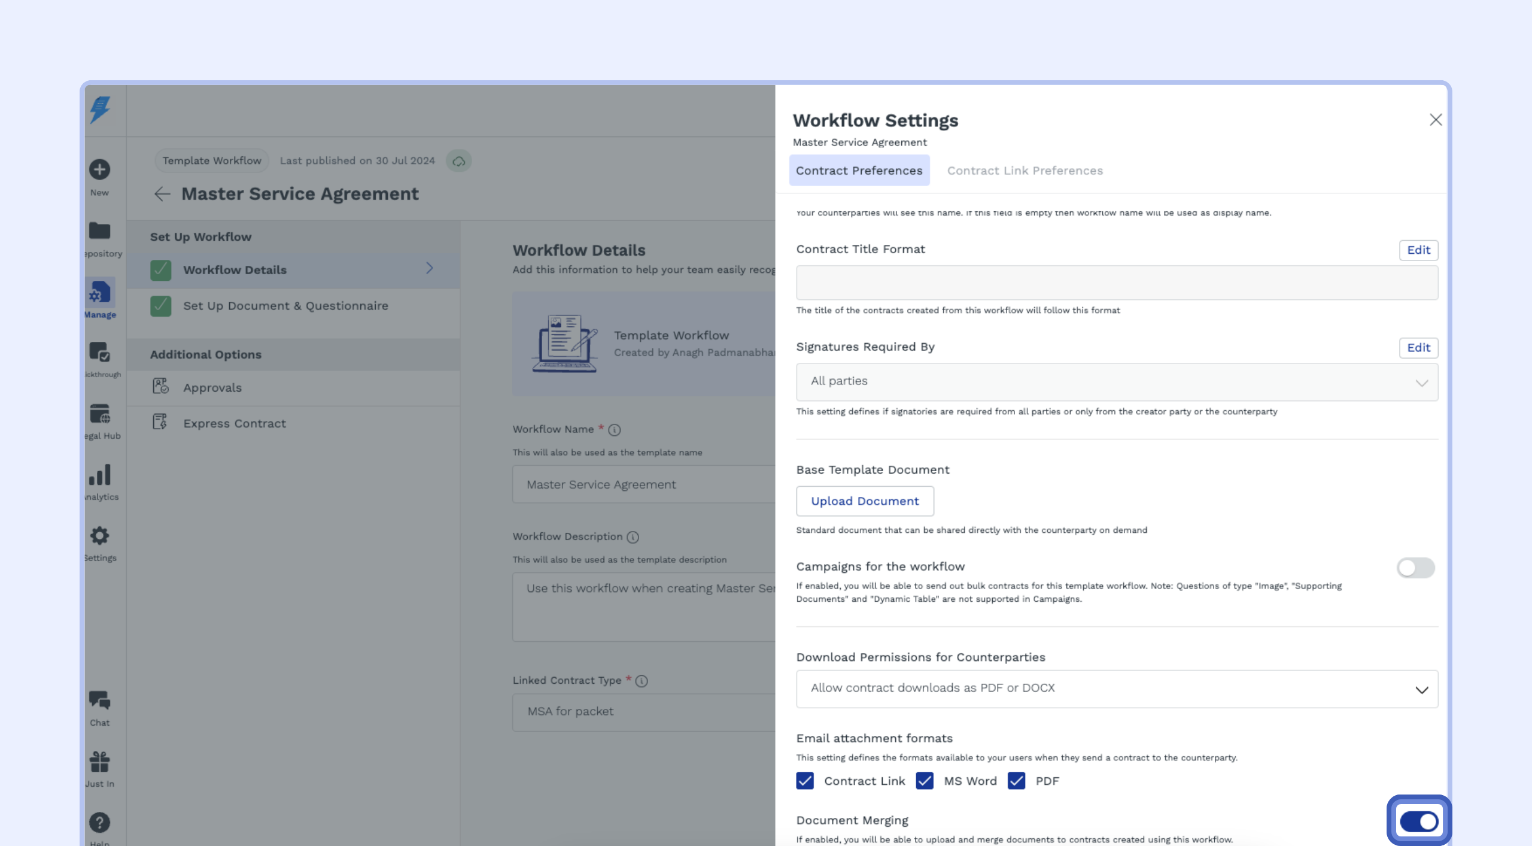Select the Contract Preferences tab
This screenshot has height=846, width=1532.
pyautogui.click(x=859, y=171)
